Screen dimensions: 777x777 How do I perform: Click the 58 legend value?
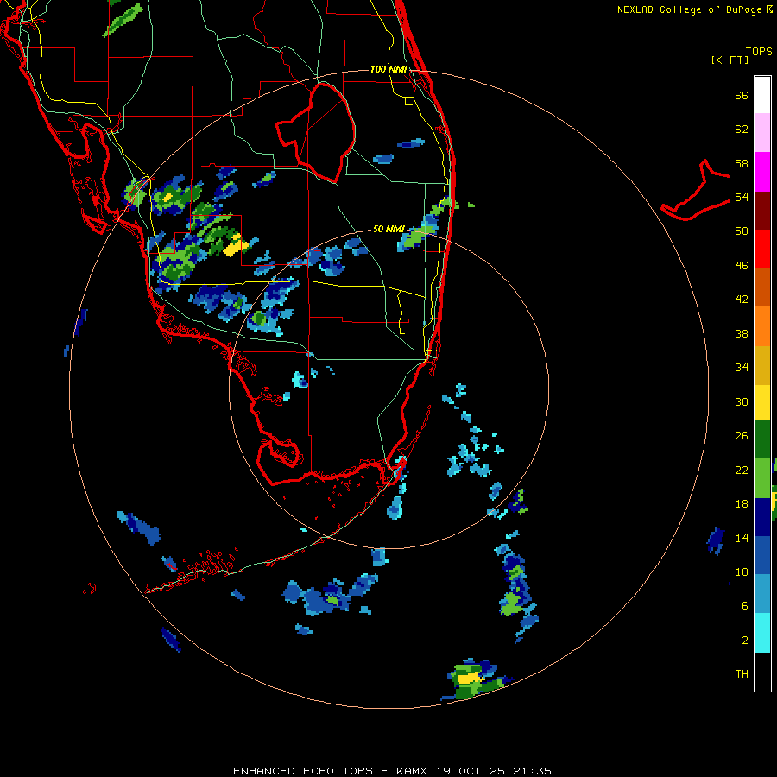(742, 163)
